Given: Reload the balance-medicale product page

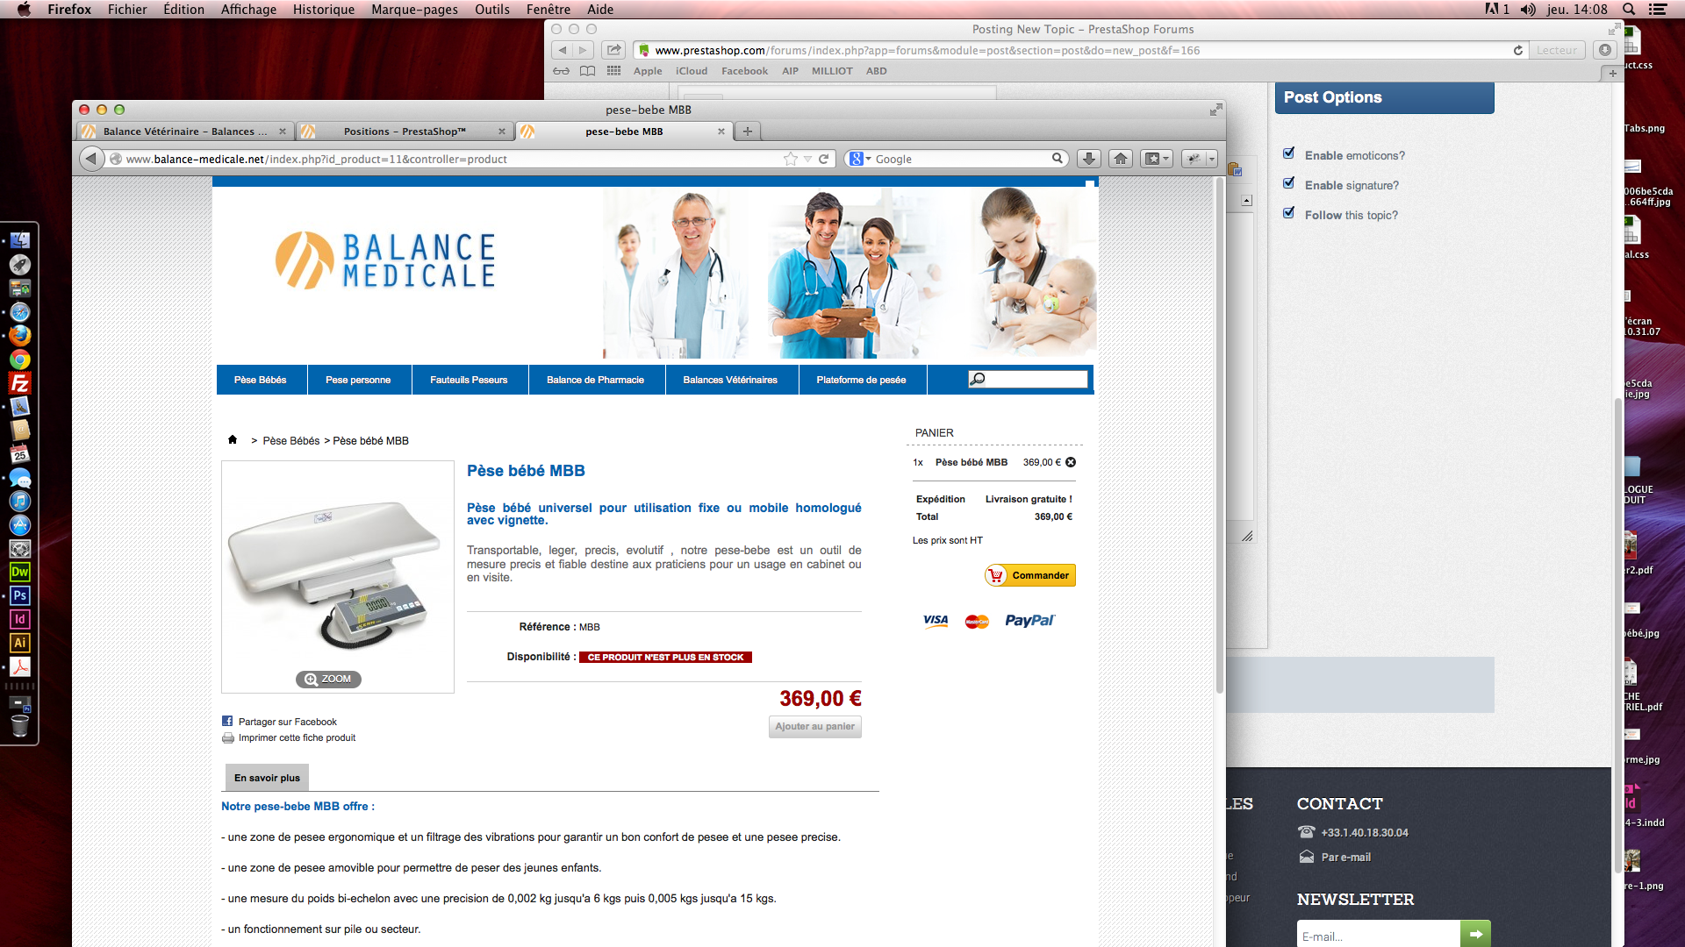Looking at the screenshot, I should point(823,159).
